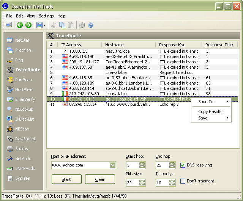243x201 pixels.
Task: Select hop 5 Request timed out row
Action: [x=142, y=72]
